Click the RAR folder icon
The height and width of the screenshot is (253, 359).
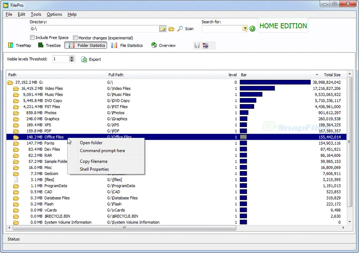click(x=16, y=155)
